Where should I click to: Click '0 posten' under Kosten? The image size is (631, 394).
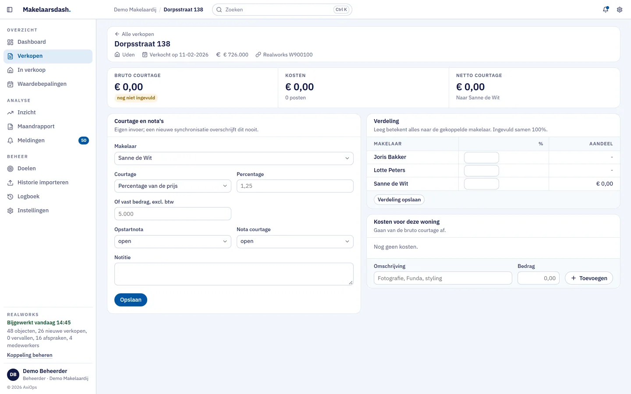pyautogui.click(x=295, y=98)
